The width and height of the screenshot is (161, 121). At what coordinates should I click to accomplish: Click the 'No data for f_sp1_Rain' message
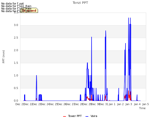pos(16,6)
